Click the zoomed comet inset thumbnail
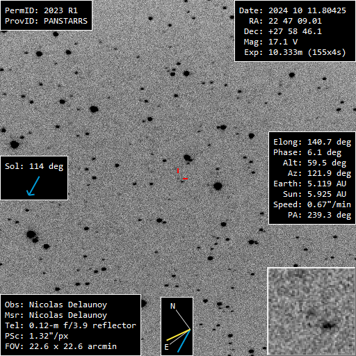Viewport: 356px width, 356px height. tap(311, 311)
